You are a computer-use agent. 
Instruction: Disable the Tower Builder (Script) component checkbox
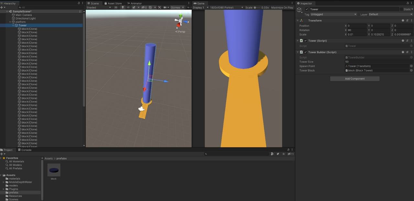coord(305,52)
